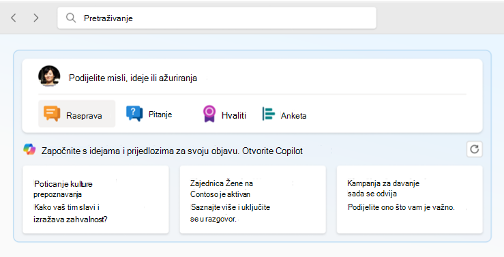Click the teal Anketa poll icon
This screenshot has width=504, height=257.
269,114
